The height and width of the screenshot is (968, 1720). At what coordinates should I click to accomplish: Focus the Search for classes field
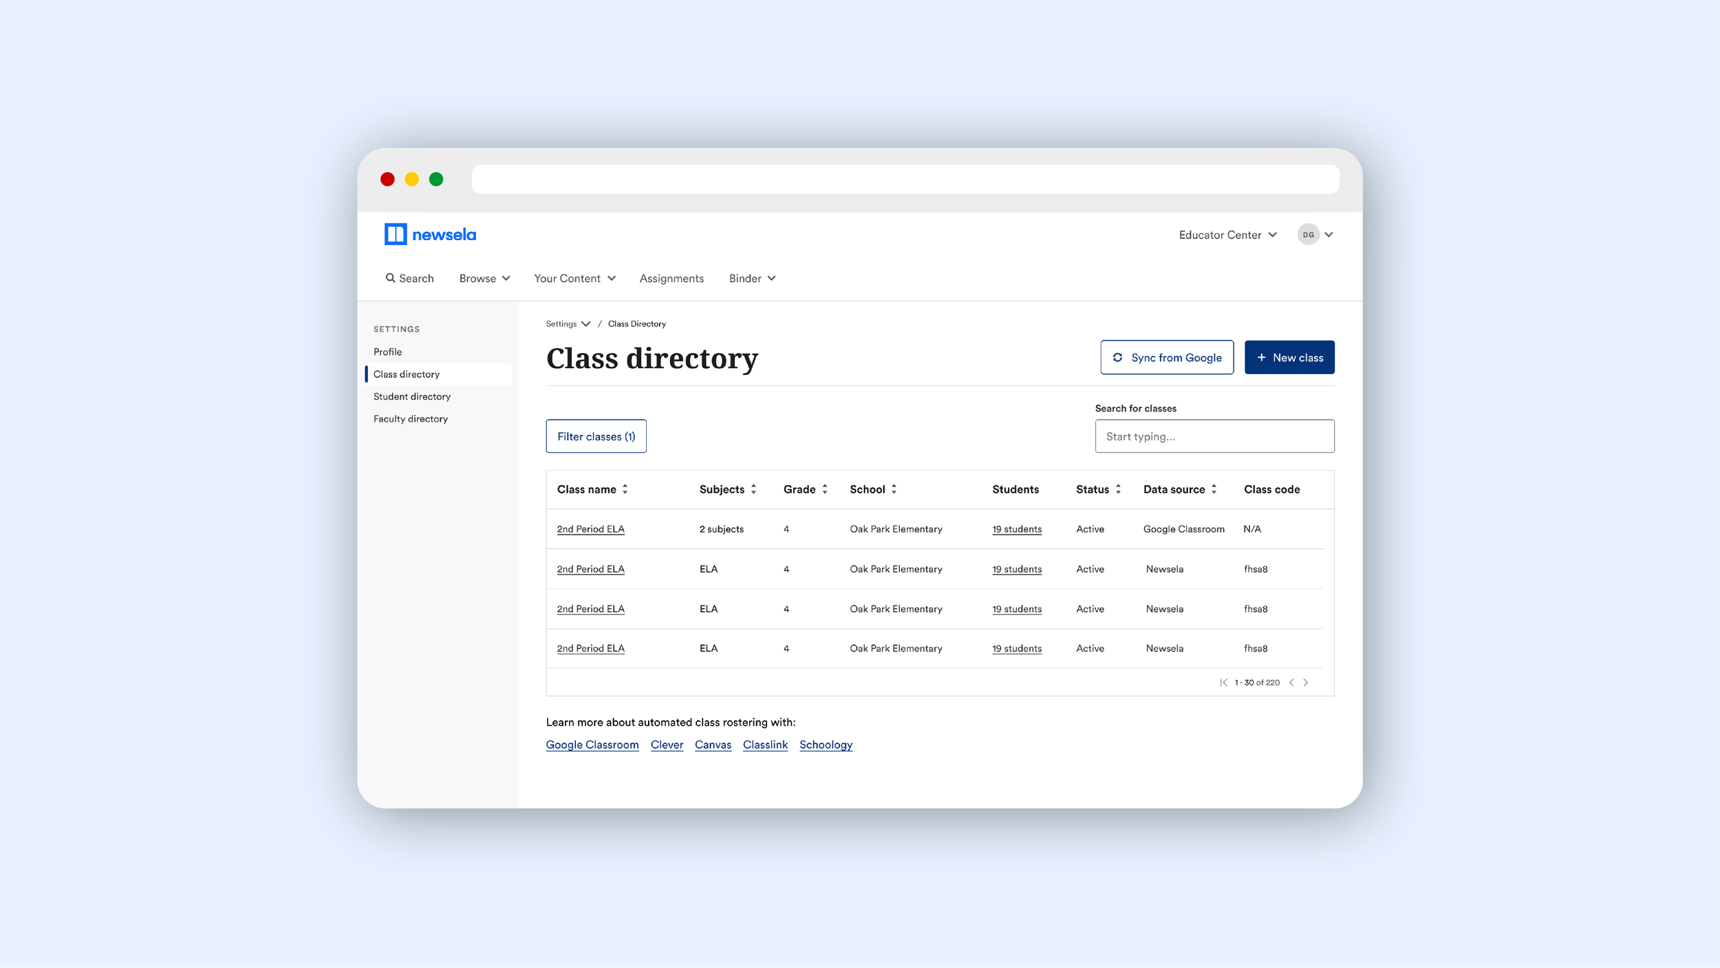1214,436
